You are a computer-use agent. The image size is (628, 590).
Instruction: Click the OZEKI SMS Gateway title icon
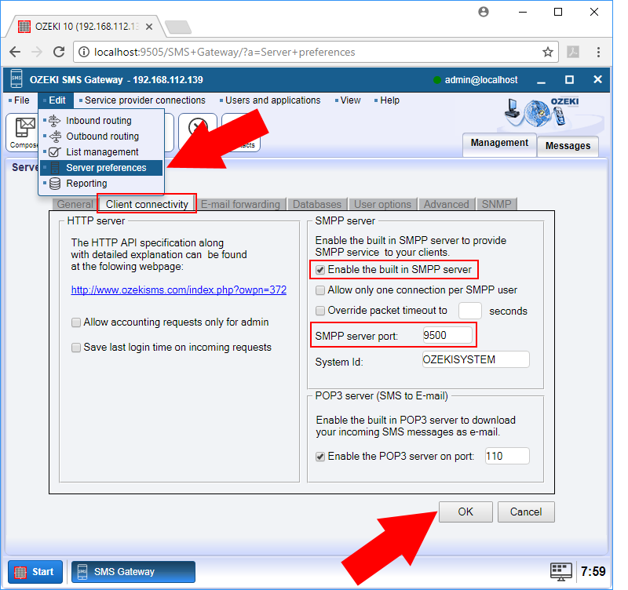pos(16,79)
